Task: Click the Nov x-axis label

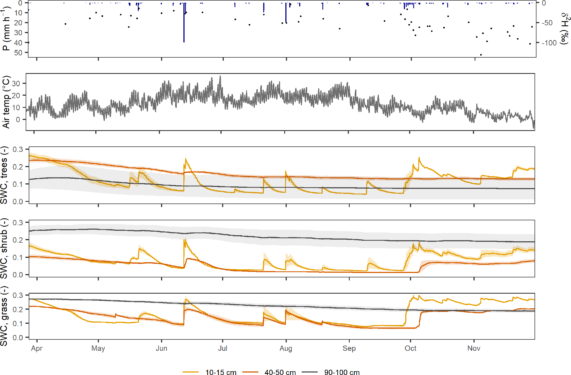Action: (x=474, y=348)
